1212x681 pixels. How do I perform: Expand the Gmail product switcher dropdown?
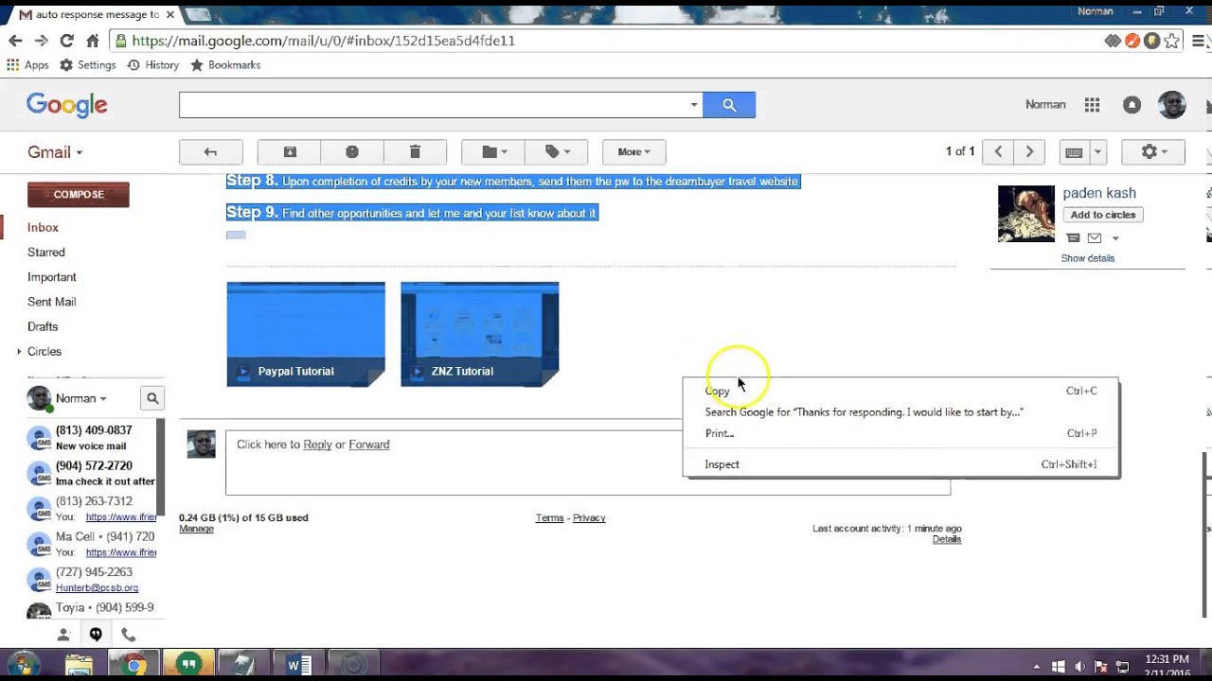(54, 152)
